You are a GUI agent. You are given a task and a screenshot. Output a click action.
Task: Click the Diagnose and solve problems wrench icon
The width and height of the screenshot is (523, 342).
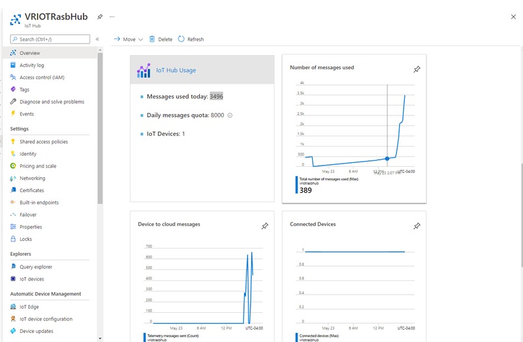point(13,101)
